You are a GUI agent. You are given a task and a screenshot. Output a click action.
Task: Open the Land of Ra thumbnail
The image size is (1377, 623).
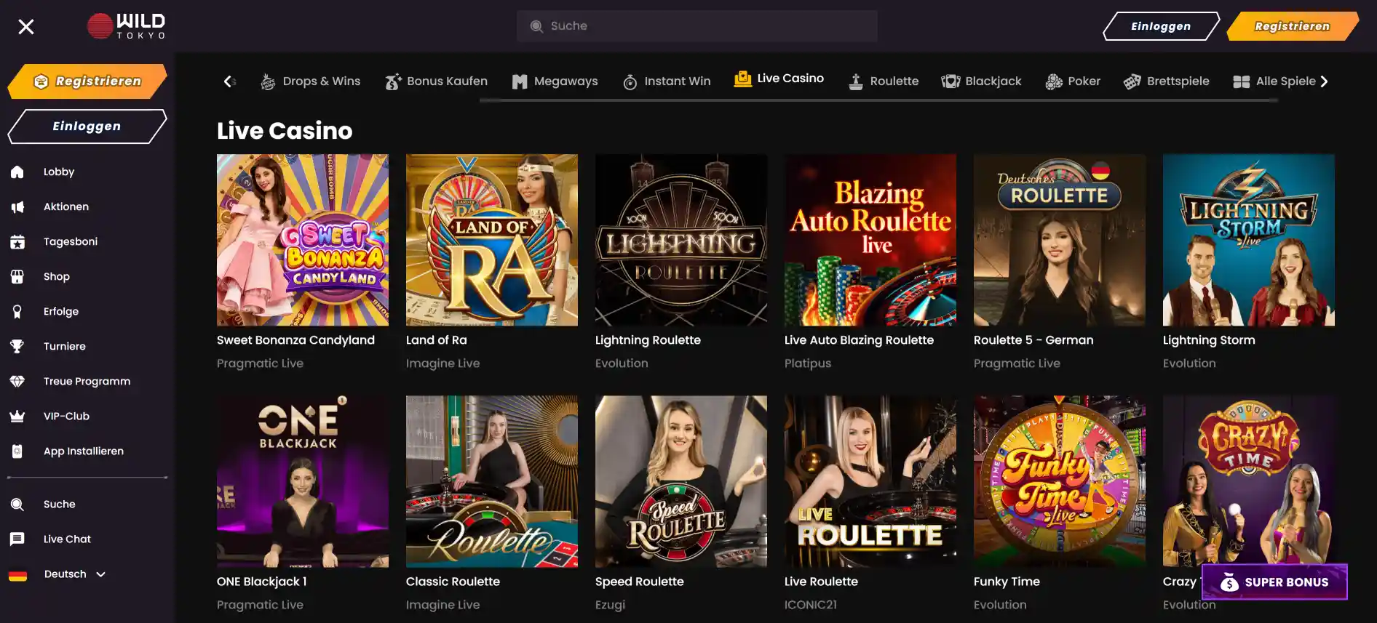492,240
